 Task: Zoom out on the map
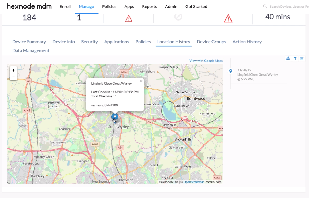point(13,77)
